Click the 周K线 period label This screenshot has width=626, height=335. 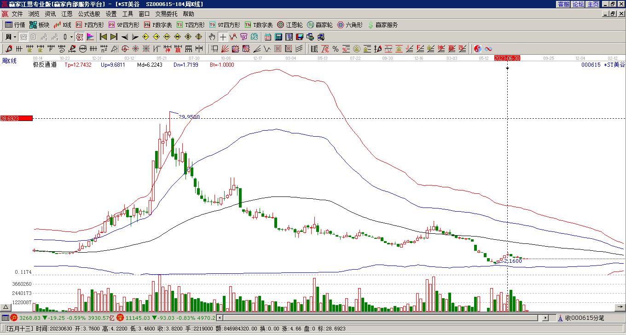(9, 61)
